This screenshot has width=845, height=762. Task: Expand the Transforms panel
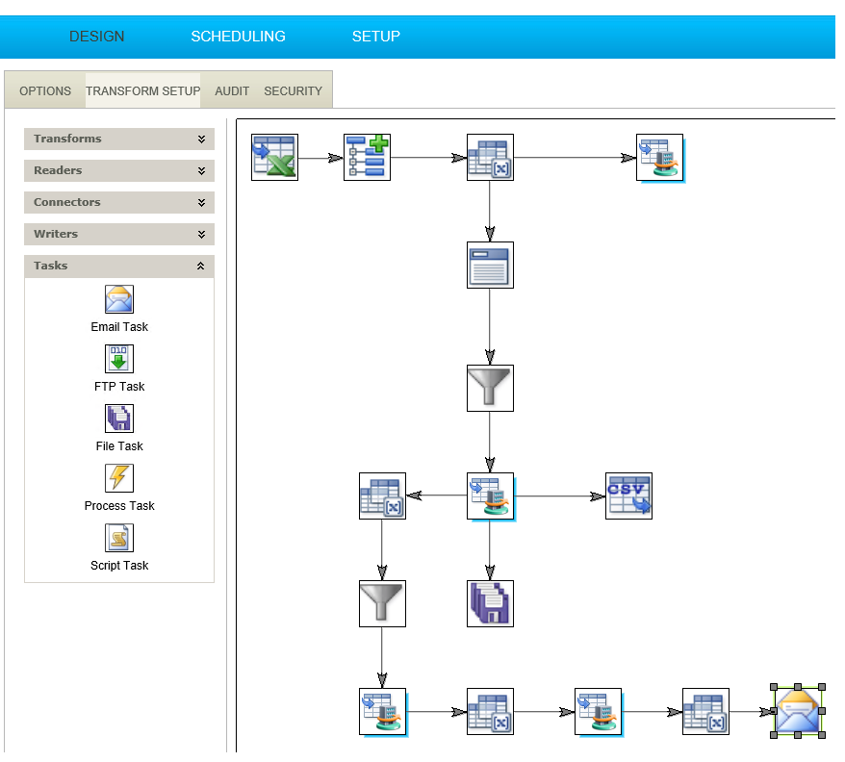pos(119,139)
